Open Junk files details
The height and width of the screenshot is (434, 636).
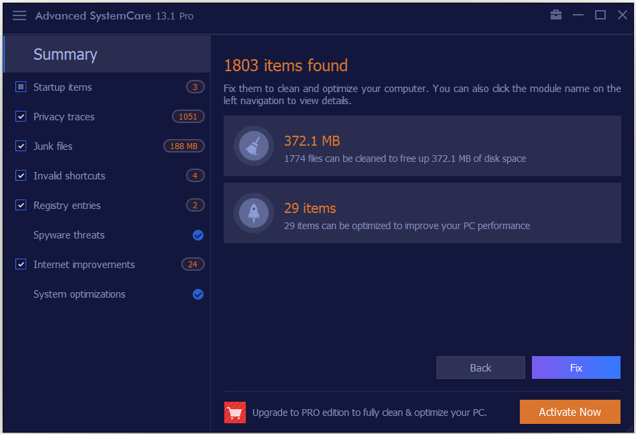(x=53, y=146)
